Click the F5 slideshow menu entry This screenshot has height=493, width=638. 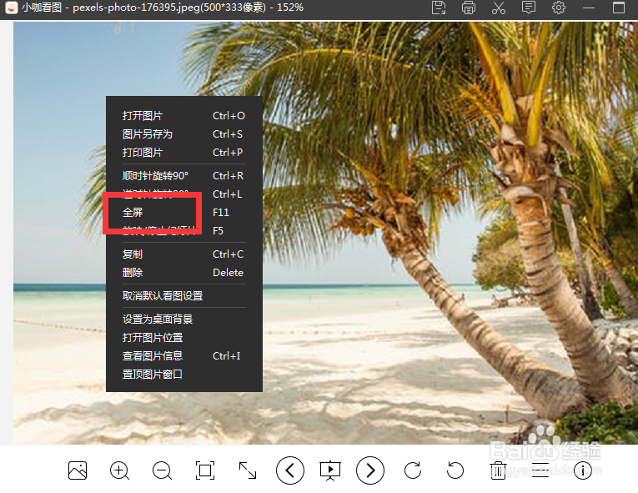click(184, 230)
